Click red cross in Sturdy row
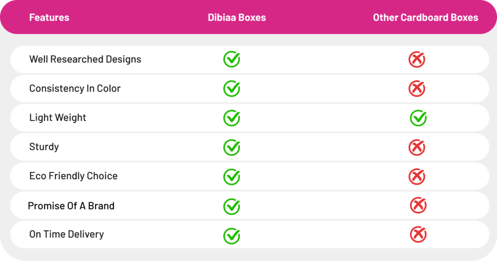Screen dimensions: 497x261 (x=416, y=147)
